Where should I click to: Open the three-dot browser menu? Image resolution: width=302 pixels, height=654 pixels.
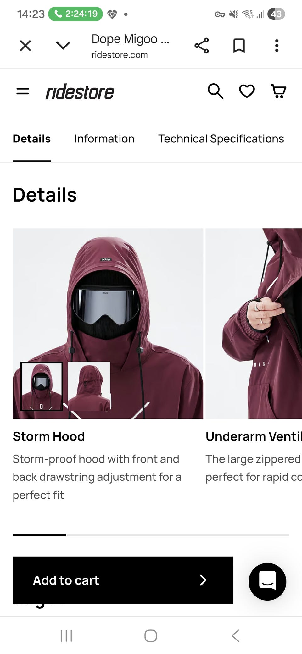click(277, 46)
